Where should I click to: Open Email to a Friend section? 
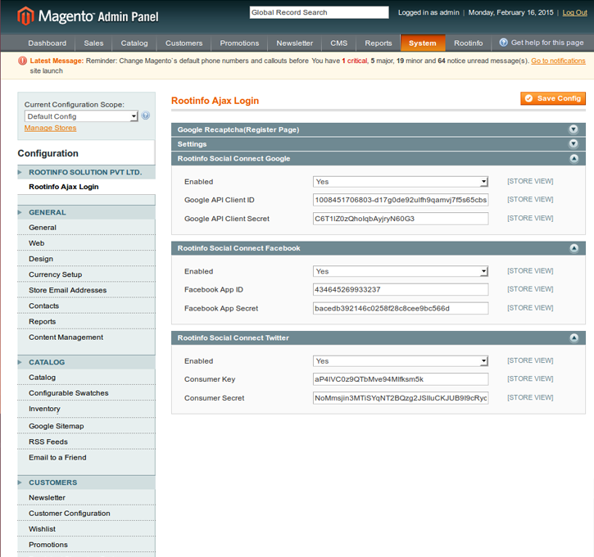(x=86, y=457)
